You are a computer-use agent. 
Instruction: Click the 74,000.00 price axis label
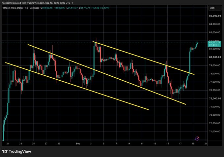pos(215,107)
